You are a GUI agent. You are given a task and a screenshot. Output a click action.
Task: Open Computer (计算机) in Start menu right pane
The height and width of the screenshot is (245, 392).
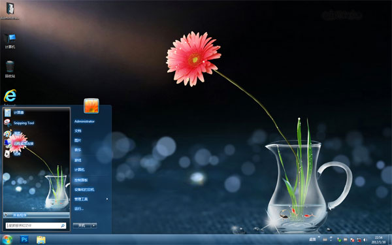pos(80,170)
